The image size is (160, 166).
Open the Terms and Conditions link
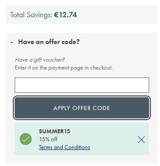64,147
